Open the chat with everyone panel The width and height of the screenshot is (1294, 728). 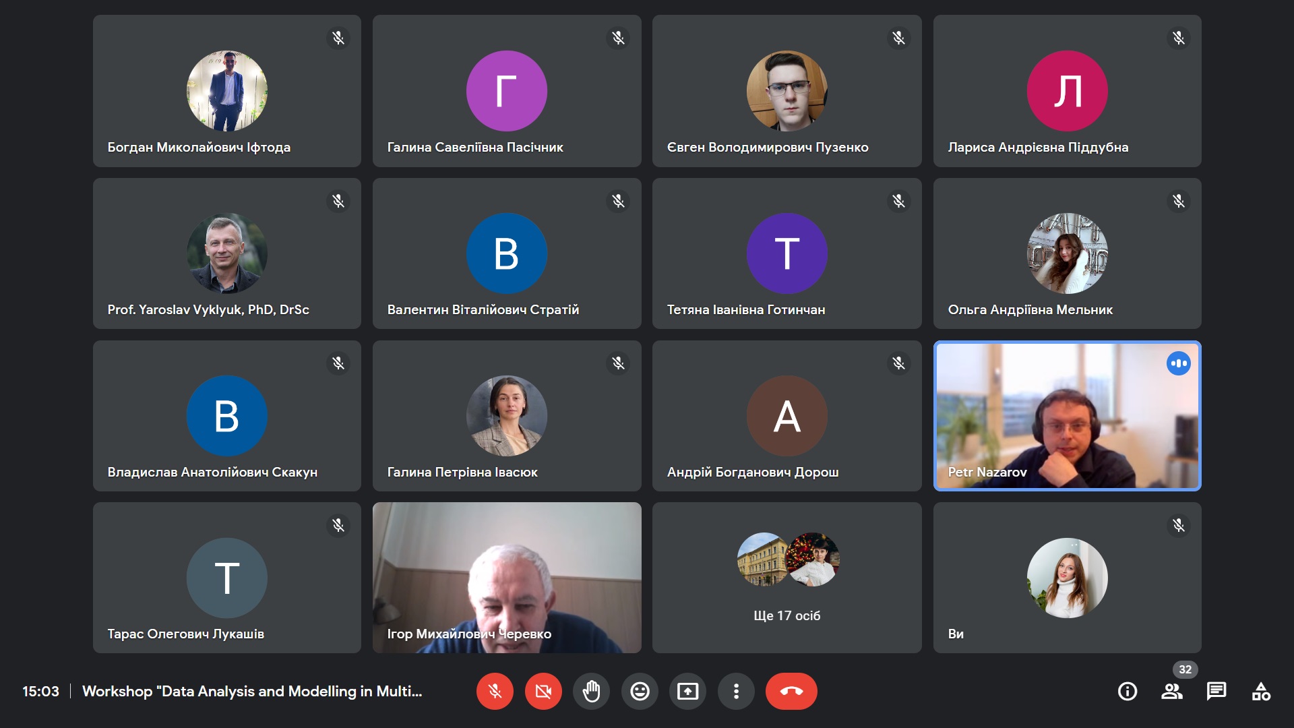(1216, 691)
